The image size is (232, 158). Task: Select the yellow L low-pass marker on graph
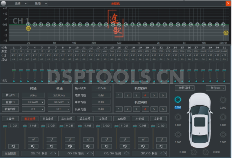[x=226, y=33]
